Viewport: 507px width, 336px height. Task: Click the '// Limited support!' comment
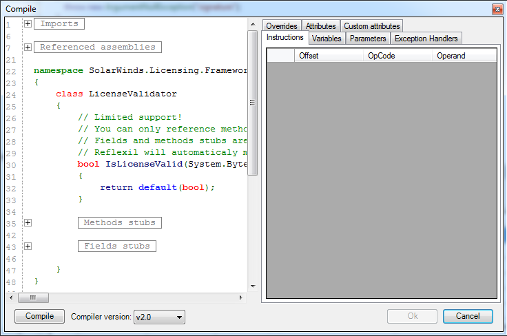(x=130, y=117)
